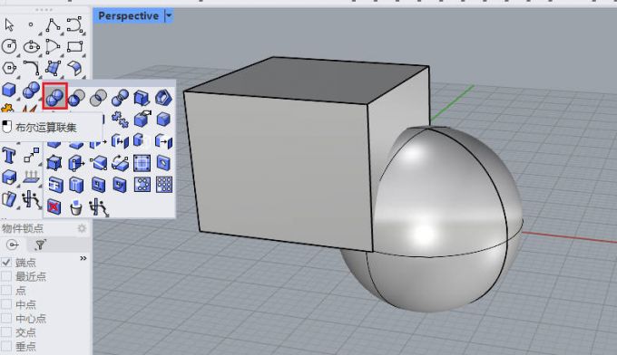Enable the 交点 osnap checkbox
Screen dimensions: 617x355
[x=6, y=332]
